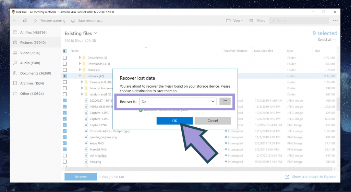Confirm recovery with the OK button
Screen dimensions: 351x192
[x=174, y=121]
